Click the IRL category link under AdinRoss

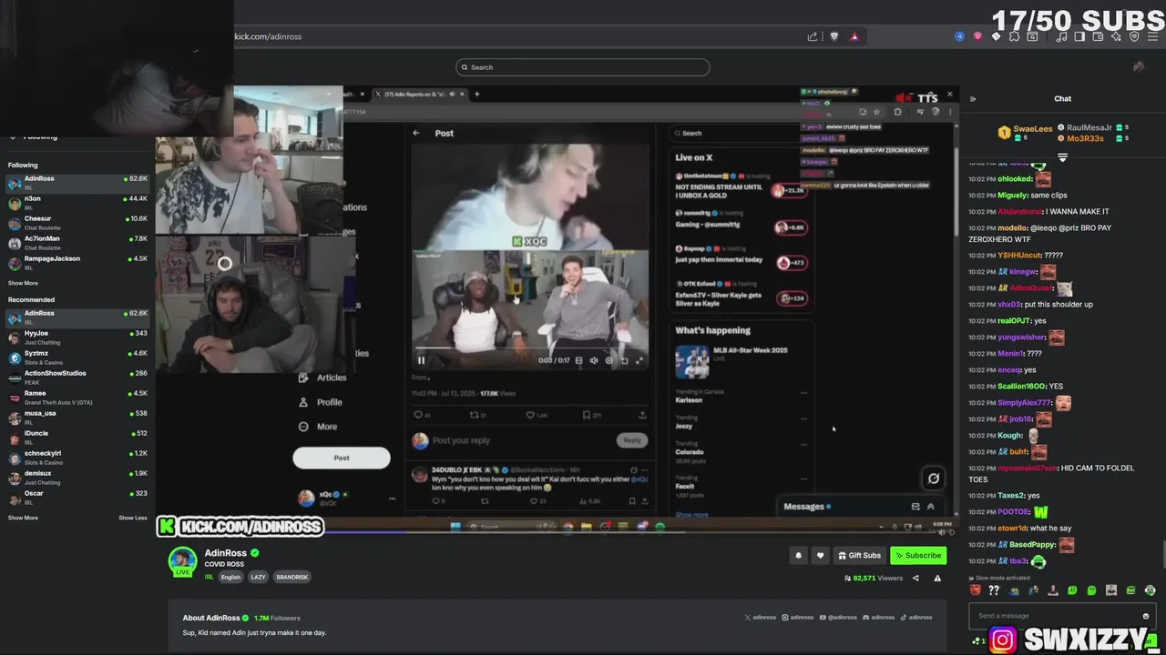(x=209, y=577)
